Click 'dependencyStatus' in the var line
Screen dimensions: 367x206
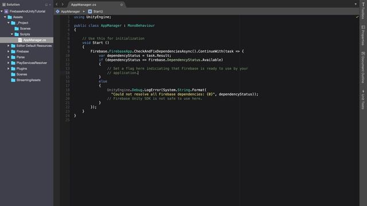click(123, 56)
